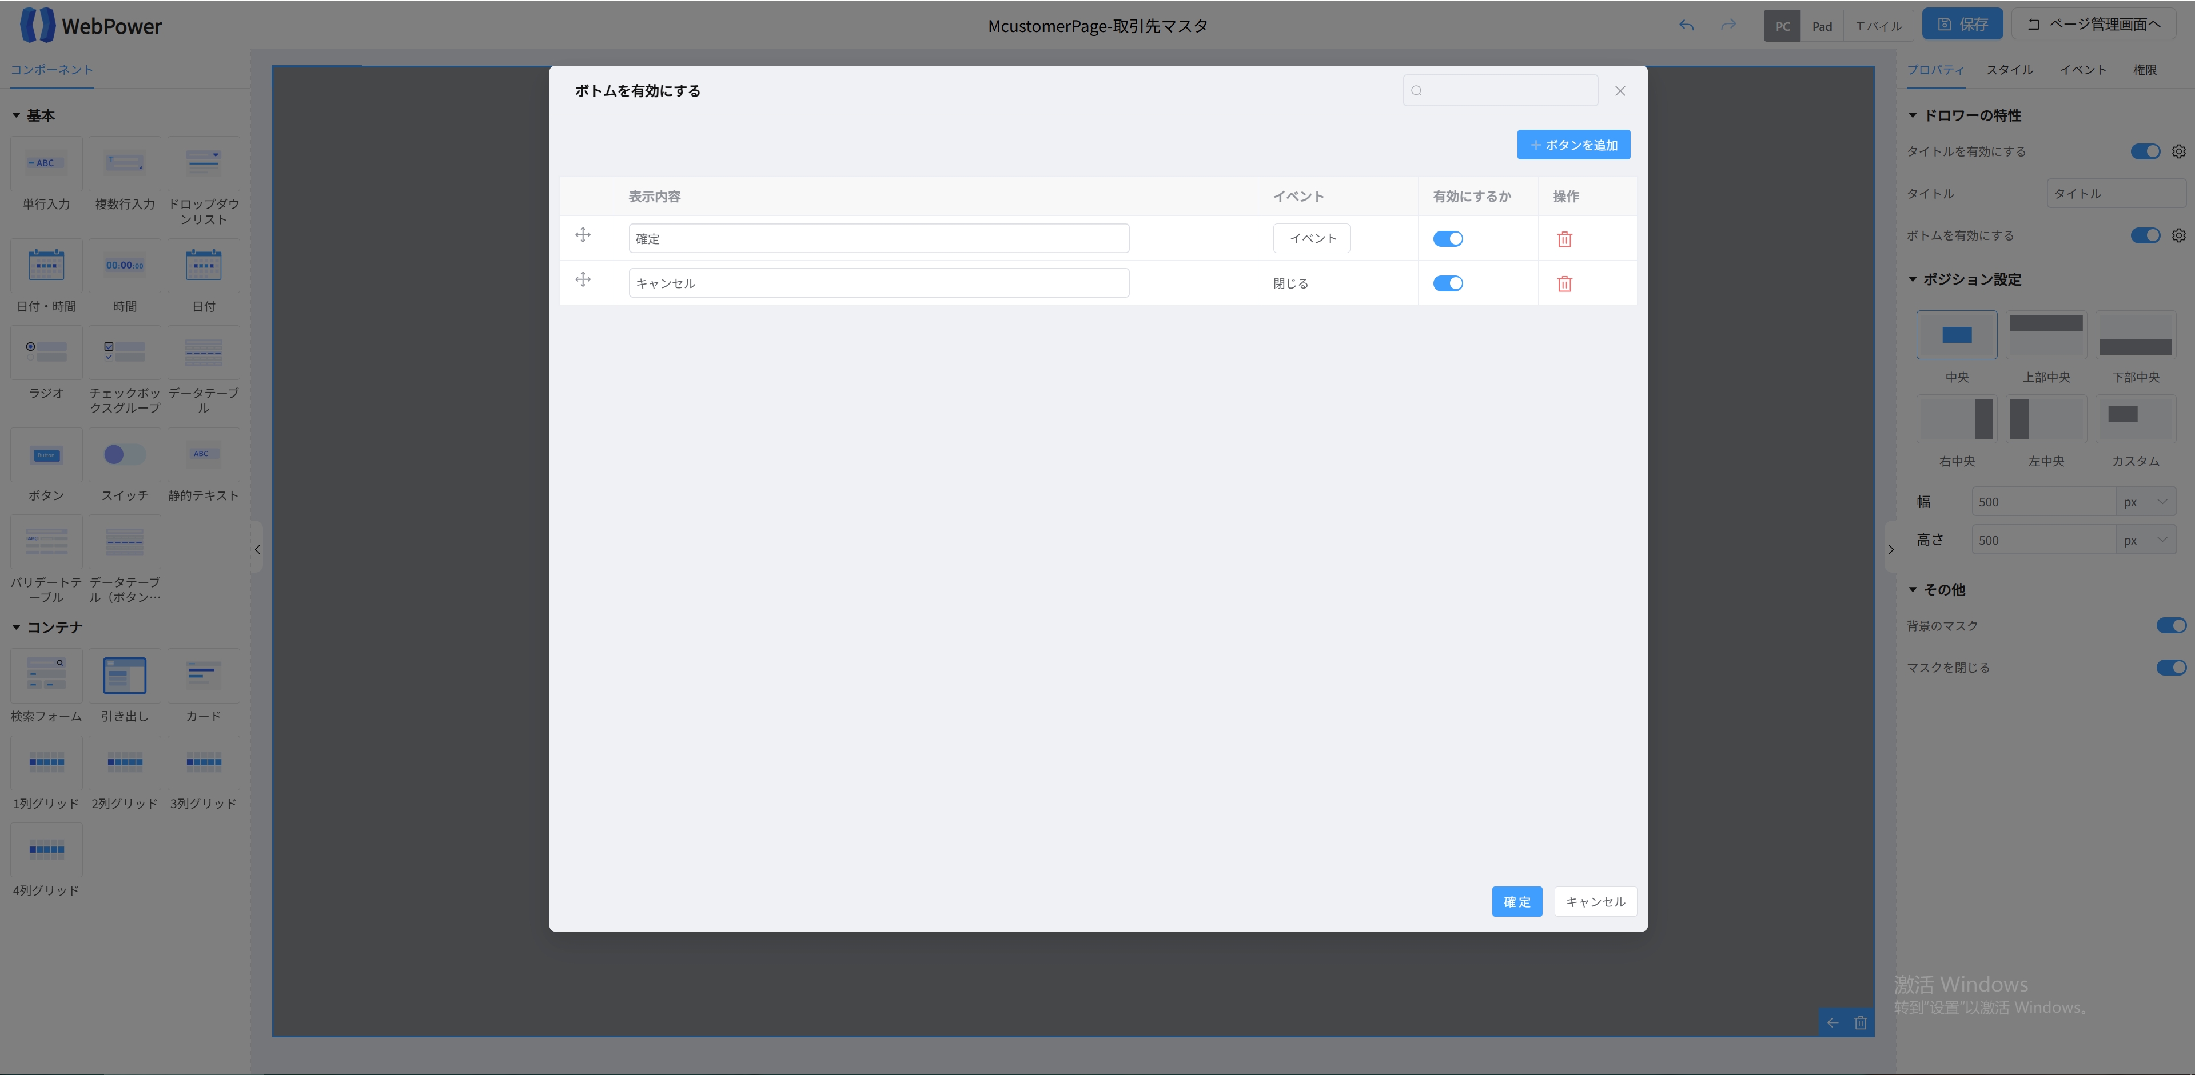Switch to the 権限 tab

[x=2145, y=70]
